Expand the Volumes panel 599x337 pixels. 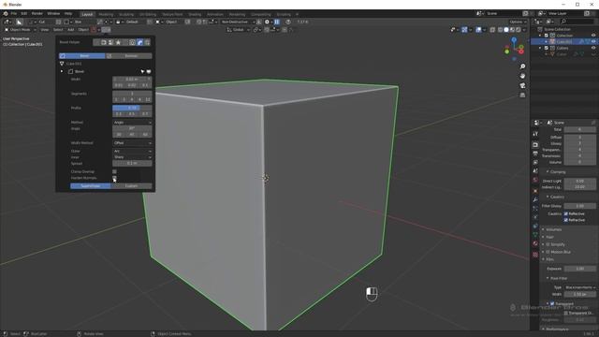pyautogui.click(x=553, y=229)
